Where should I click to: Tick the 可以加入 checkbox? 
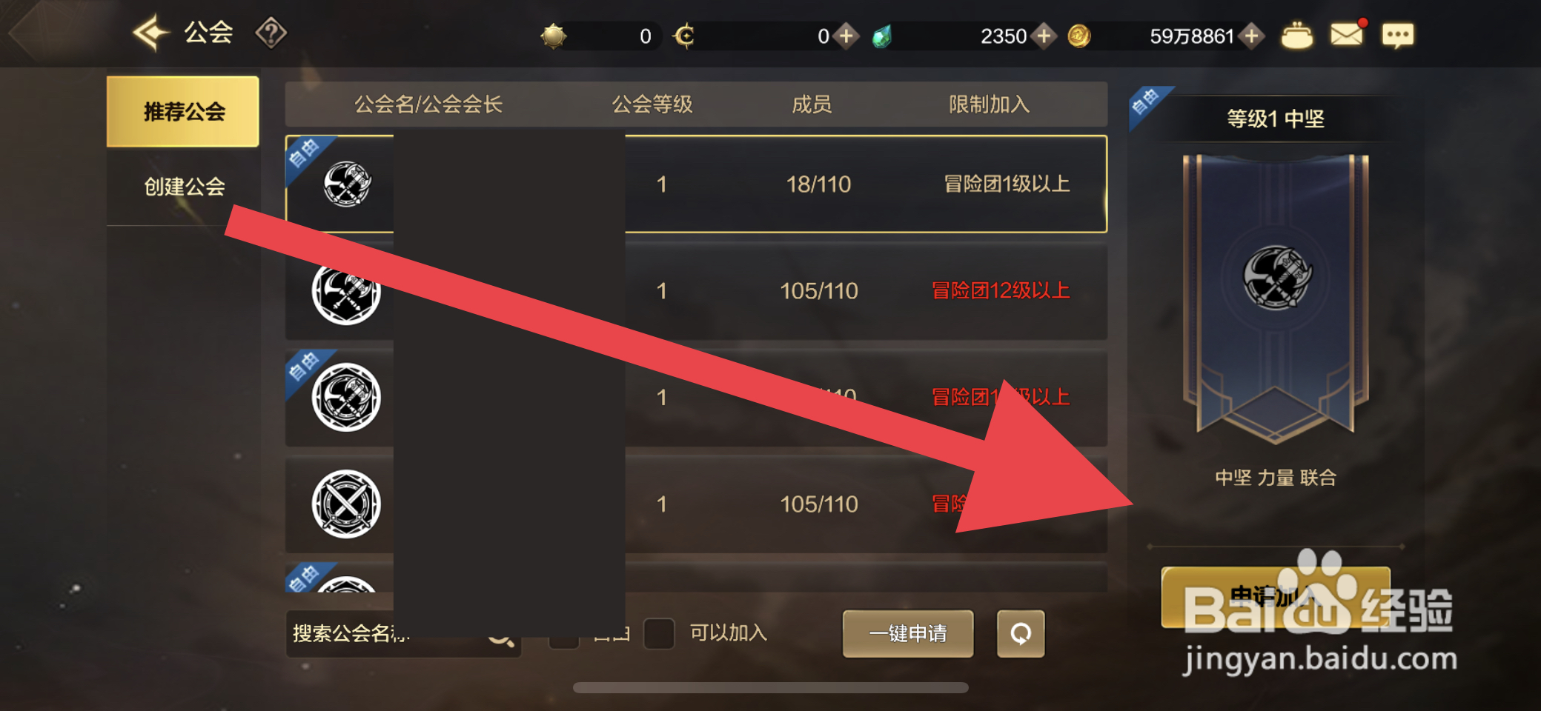tap(659, 633)
